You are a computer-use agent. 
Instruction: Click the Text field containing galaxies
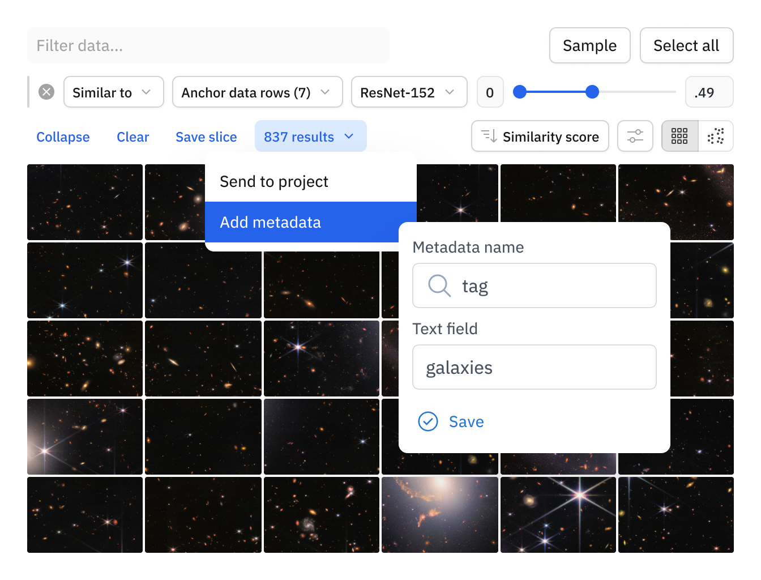(x=535, y=367)
